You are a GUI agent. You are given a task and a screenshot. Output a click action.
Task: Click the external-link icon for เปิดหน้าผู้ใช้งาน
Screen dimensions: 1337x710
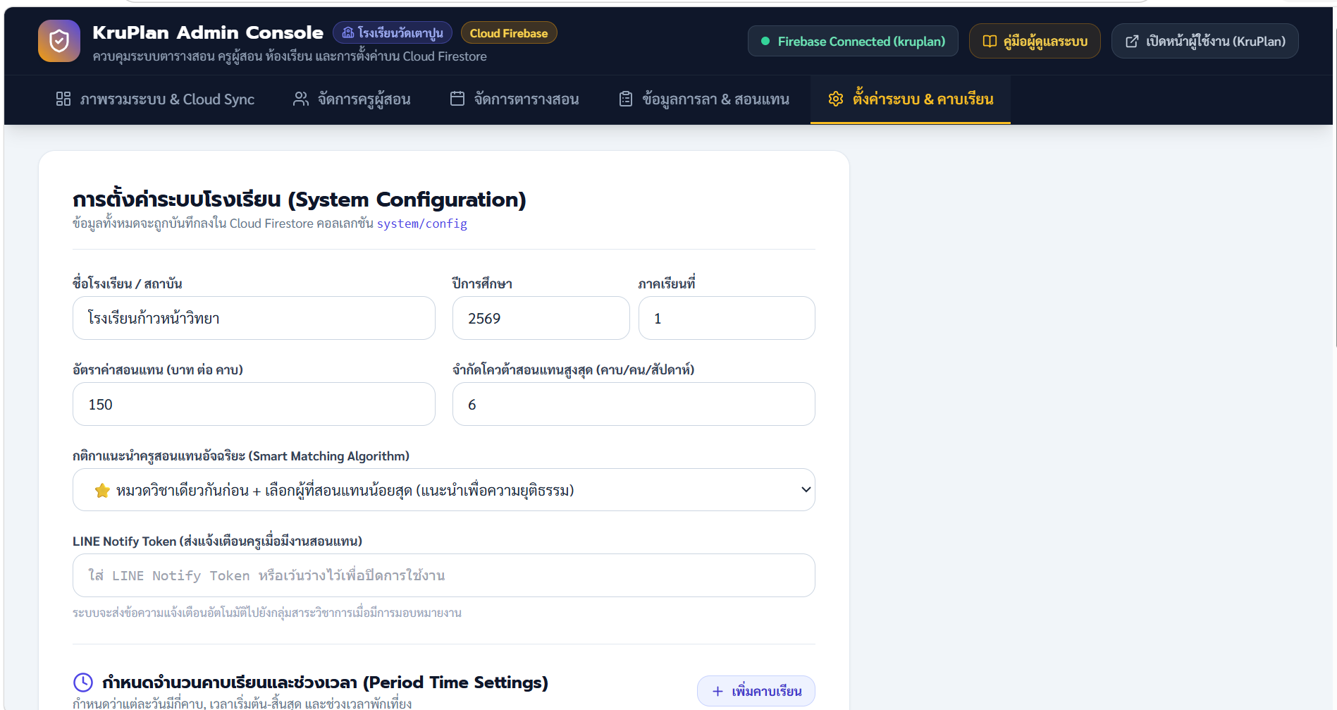1132,41
